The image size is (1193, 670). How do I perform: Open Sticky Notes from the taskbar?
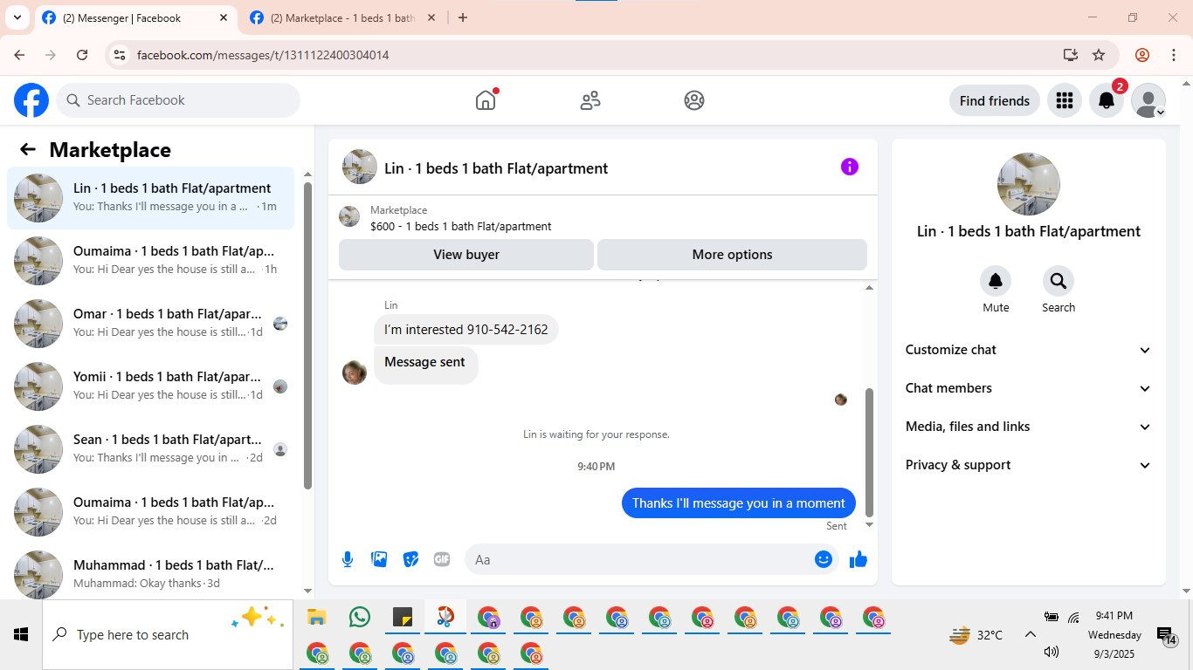coord(402,618)
